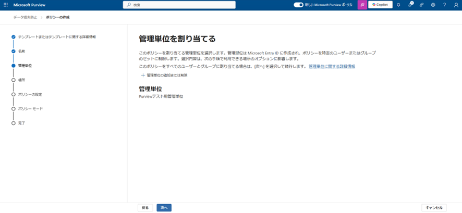Launch Copilot from the header
The height and width of the screenshot is (213, 462).
(x=380, y=5)
